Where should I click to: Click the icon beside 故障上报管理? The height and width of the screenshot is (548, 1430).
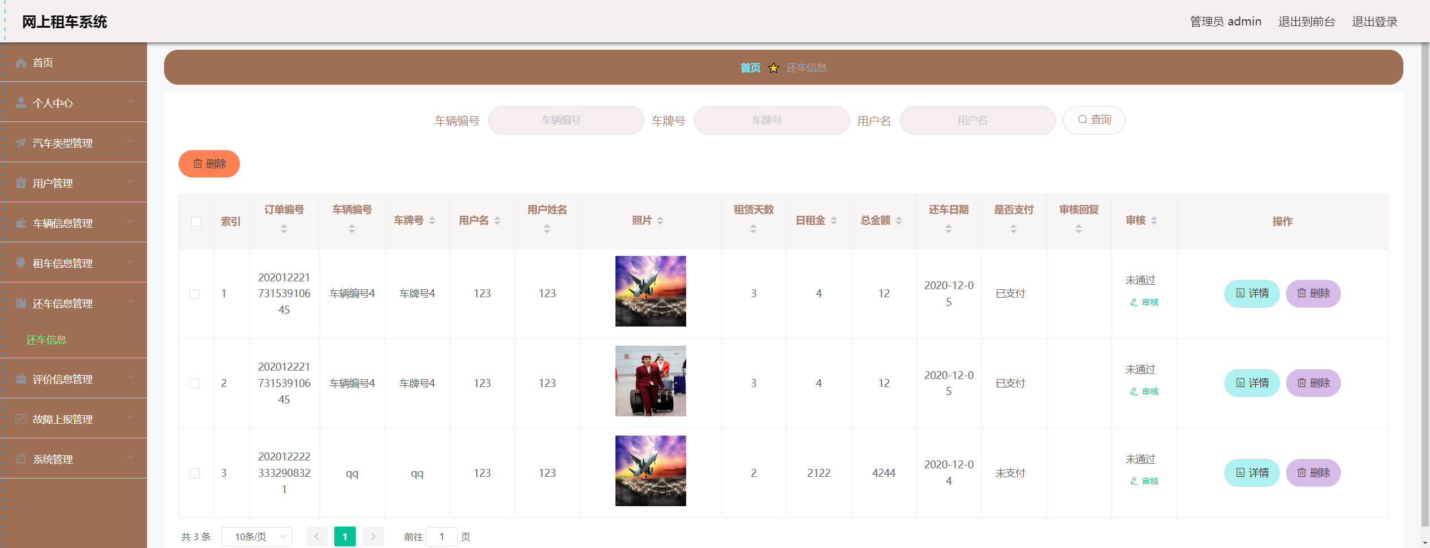pos(21,419)
